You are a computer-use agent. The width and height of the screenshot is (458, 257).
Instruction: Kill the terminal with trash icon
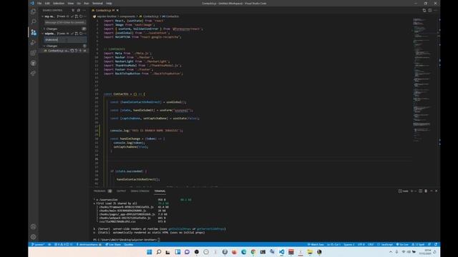click(x=426, y=191)
